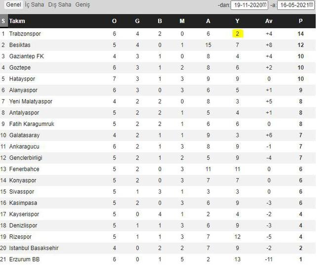Image resolution: width=331 pixels, height=266 pixels.
Task: Click the 19-11-2020 start date field
Action: click(x=249, y=5)
